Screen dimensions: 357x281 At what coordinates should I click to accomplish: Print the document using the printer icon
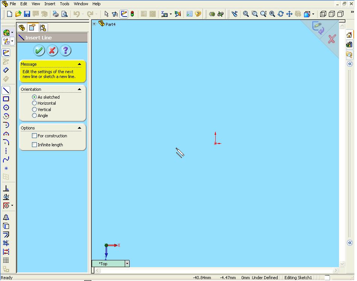[56, 14]
